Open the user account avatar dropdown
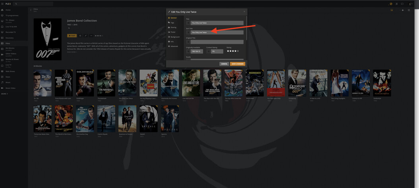Image resolution: width=419 pixels, height=188 pixels. (411, 4)
